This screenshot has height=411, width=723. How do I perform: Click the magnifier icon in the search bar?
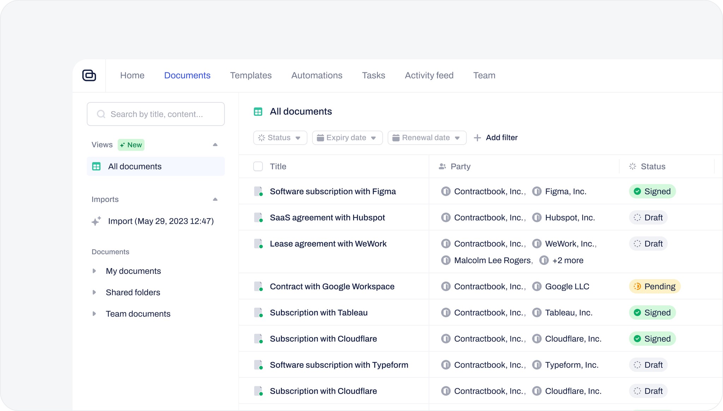click(101, 114)
